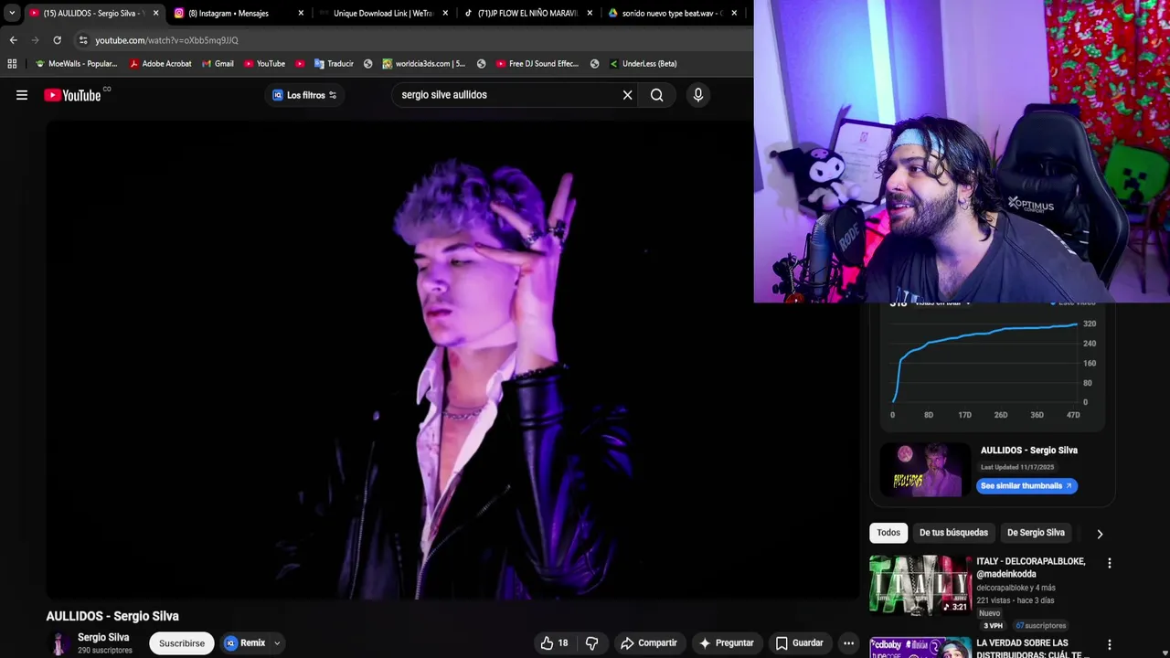Go to YouTube home via the logo

pos(72,95)
